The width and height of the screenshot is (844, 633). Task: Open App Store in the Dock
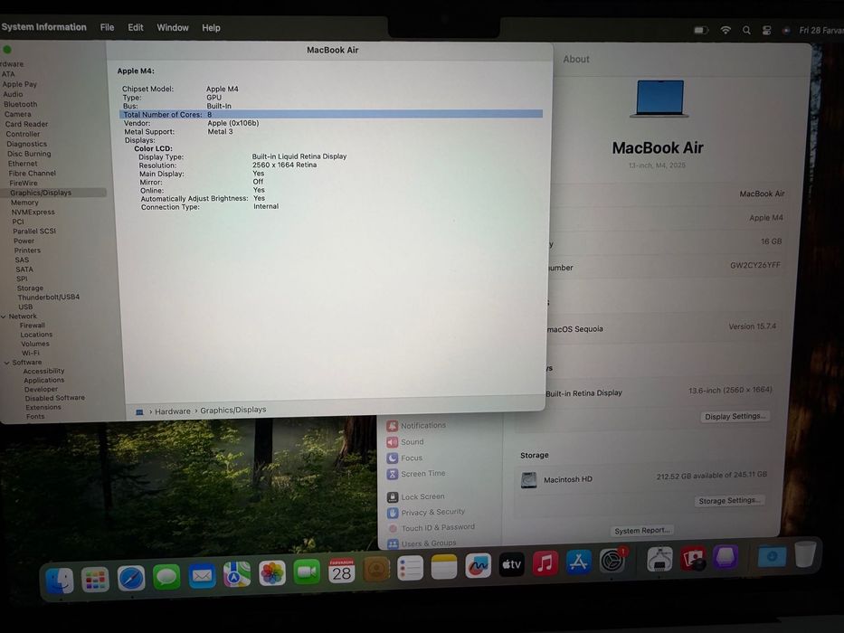pos(578,562)
